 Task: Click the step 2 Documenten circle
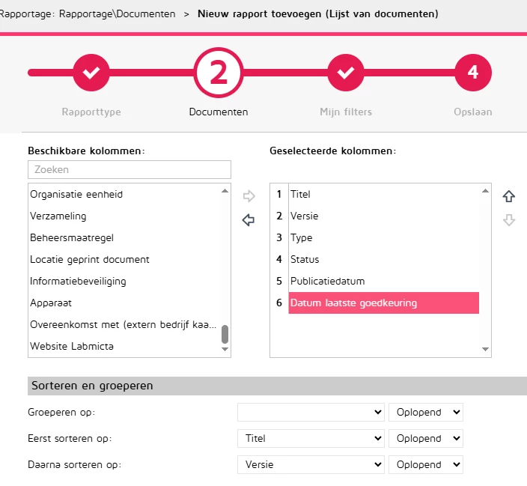219,73
